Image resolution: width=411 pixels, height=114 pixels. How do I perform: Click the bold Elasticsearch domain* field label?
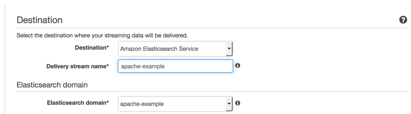(78, 102)
